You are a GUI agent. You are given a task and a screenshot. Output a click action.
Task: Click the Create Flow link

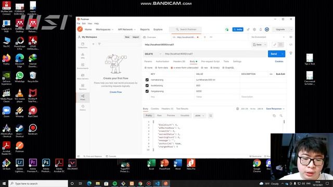coord(116,92)
